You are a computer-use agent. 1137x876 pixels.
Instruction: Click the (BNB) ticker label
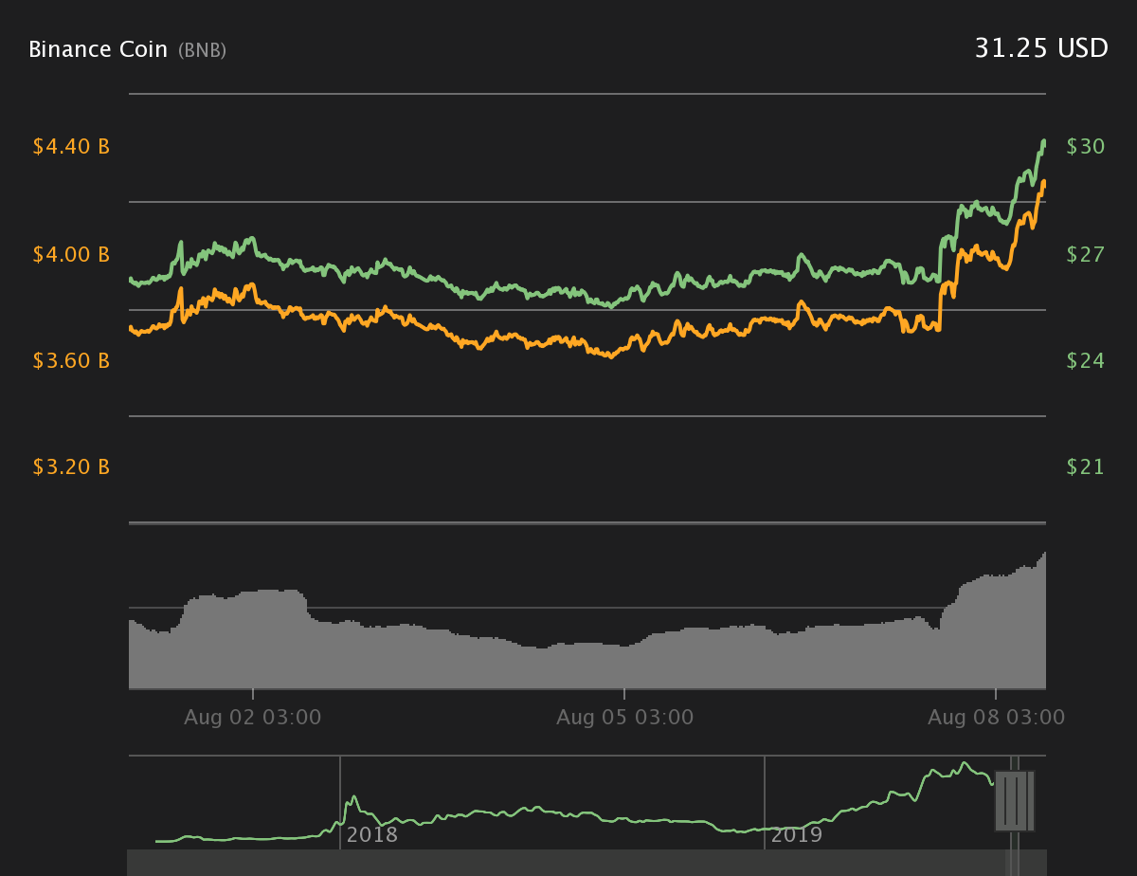tap(202, 50)
